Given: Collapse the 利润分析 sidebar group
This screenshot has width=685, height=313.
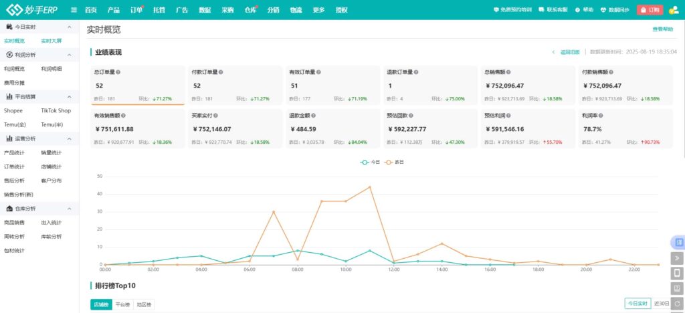Looking at the screenshot, I should coord(70,55).
